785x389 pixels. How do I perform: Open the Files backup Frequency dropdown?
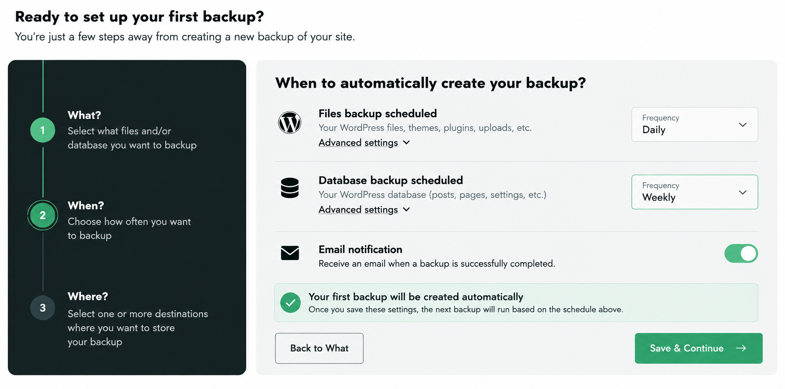click(695, 124)
